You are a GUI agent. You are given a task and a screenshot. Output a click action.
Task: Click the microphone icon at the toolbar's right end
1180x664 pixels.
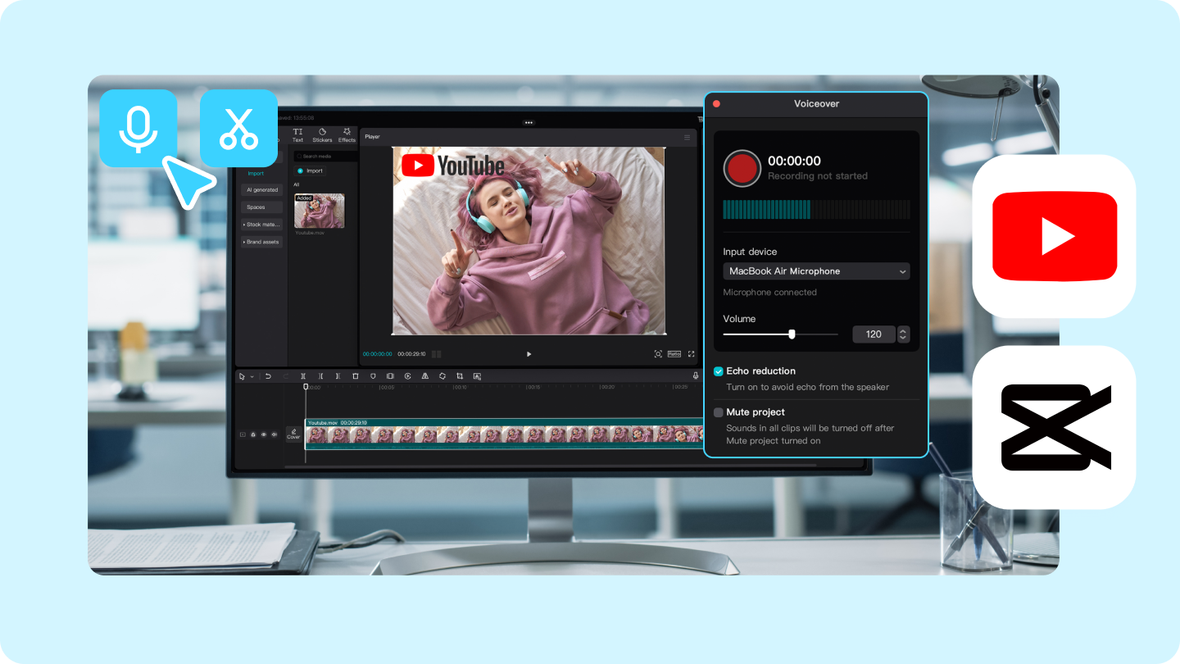695,376
